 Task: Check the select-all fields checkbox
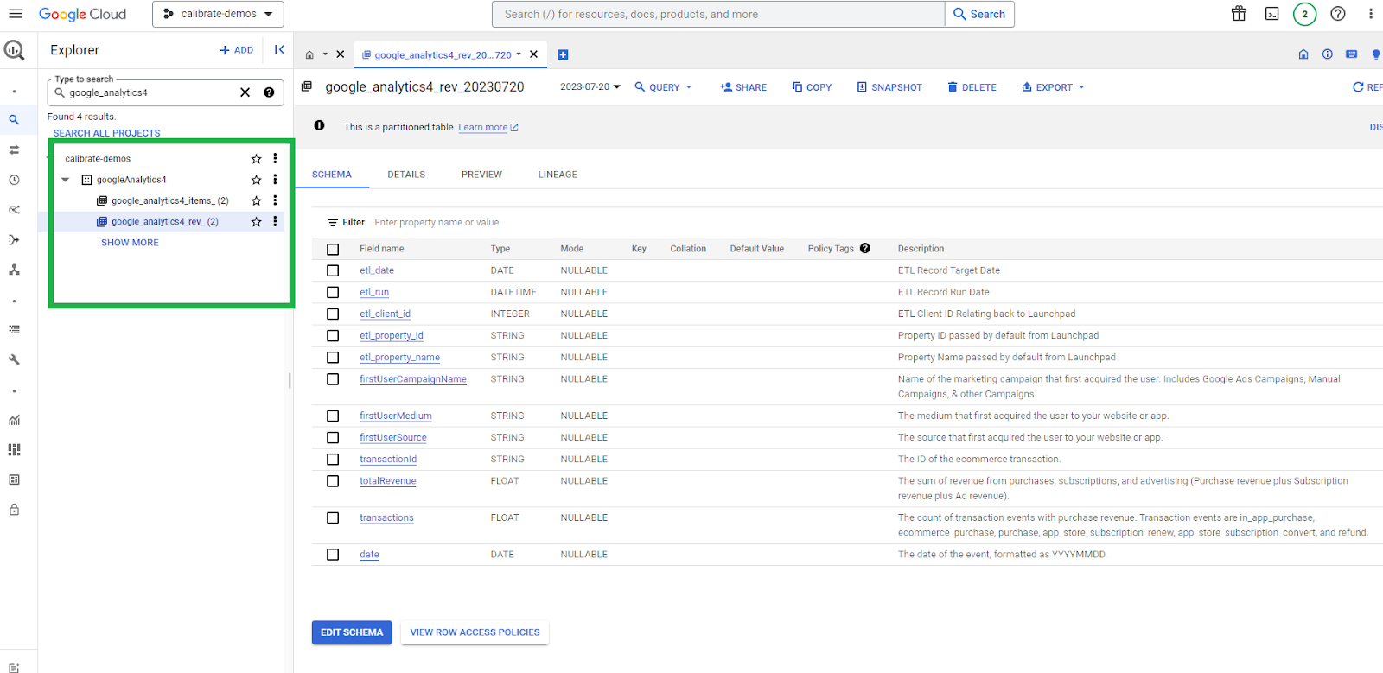[x=333, y=250]
